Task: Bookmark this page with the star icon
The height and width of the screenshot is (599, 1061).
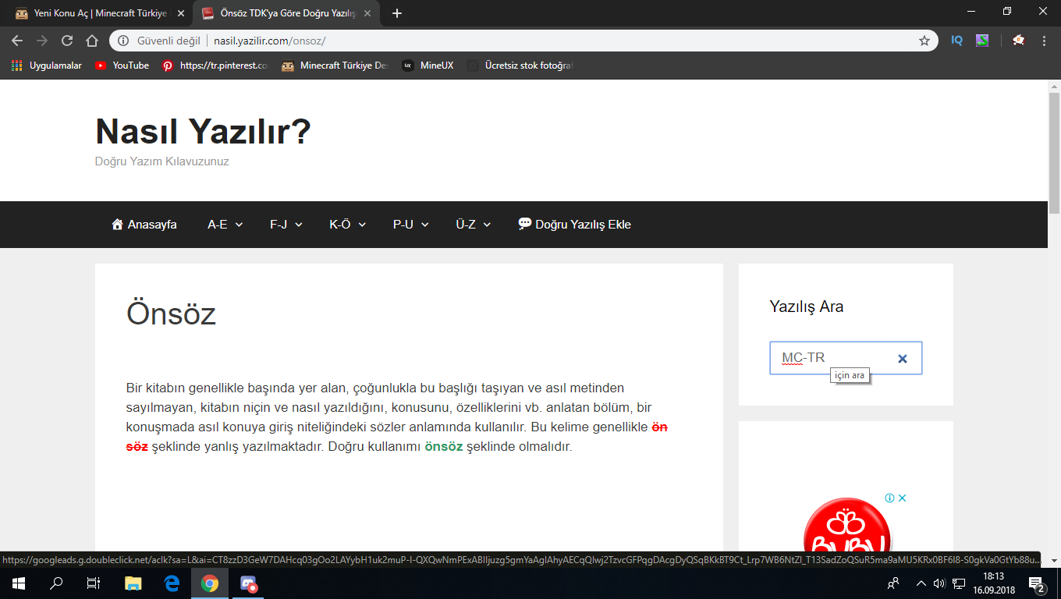Action: [924, 41]
